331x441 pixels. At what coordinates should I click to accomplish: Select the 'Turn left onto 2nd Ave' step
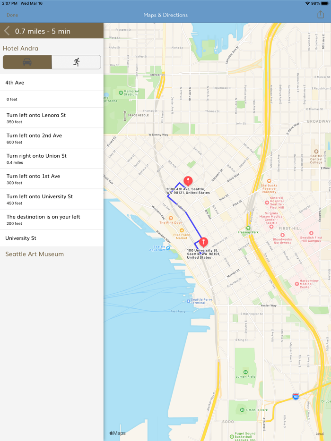coord(52,138)
